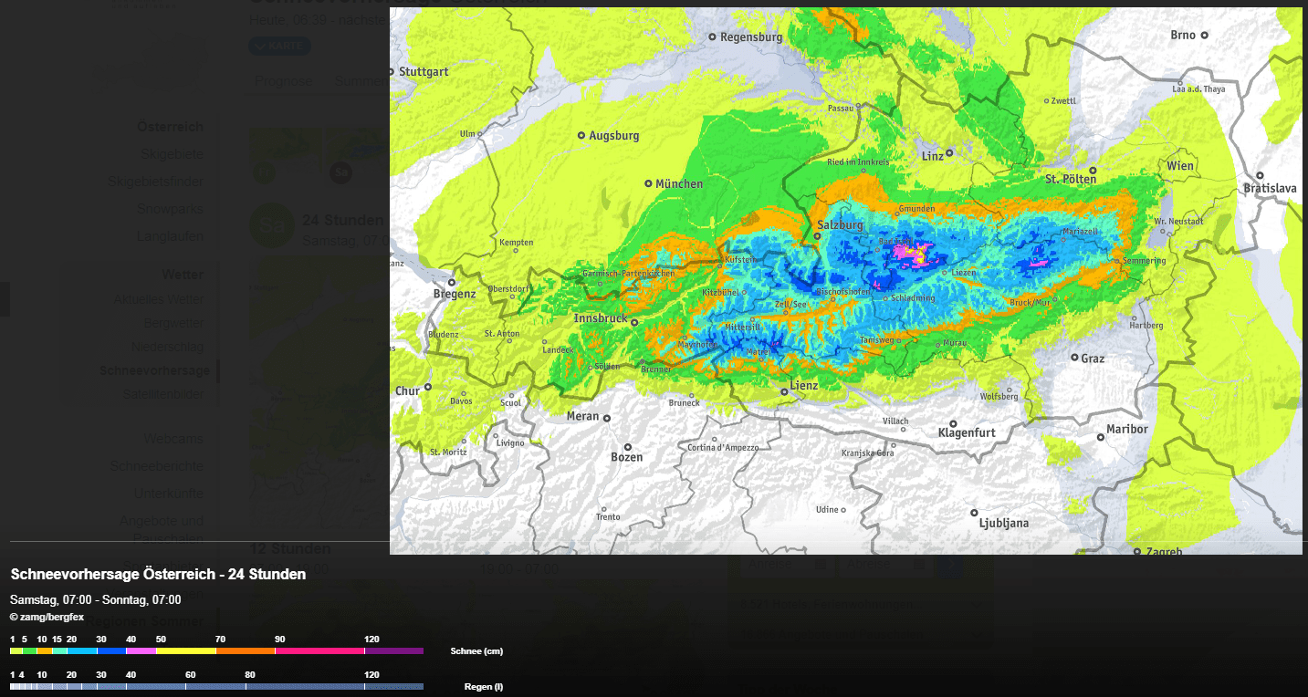Screen dimensions: 1308x697
Task: Select the München city marker
Action: pyautogui.click(x=649, y=183)
